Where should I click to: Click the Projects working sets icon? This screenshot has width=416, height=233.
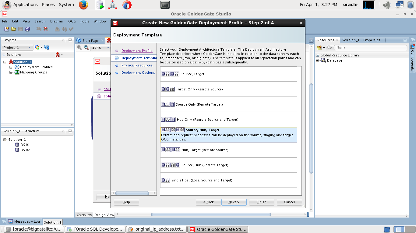tap(37, 47)
